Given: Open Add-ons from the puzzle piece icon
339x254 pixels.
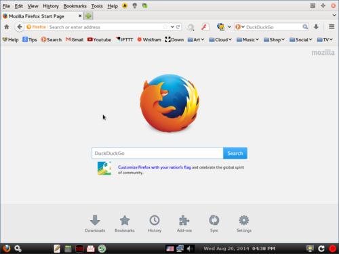Looking at the screenshot, I should pyautogui.click(x=184, y=220).
